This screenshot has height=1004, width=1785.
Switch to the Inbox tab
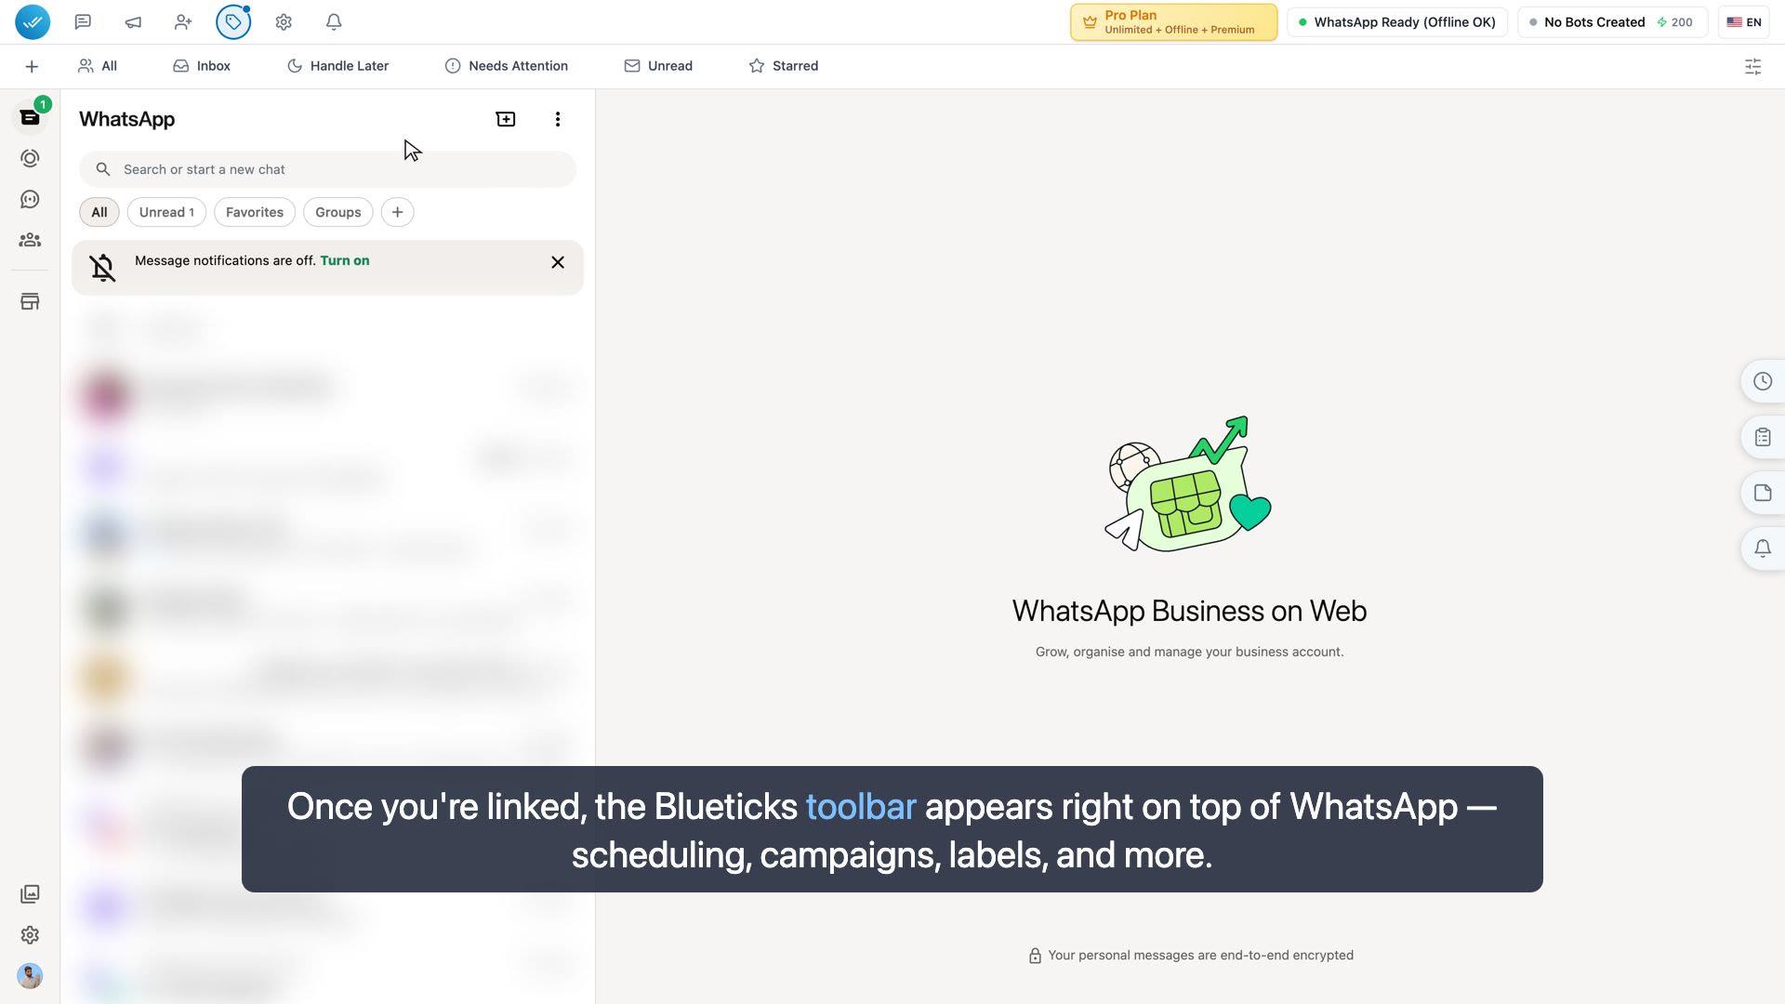202,66
